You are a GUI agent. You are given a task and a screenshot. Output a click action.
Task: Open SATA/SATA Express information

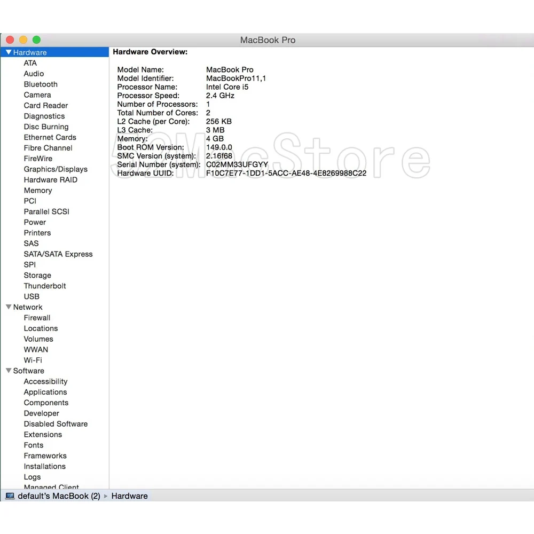click(58, 254)
